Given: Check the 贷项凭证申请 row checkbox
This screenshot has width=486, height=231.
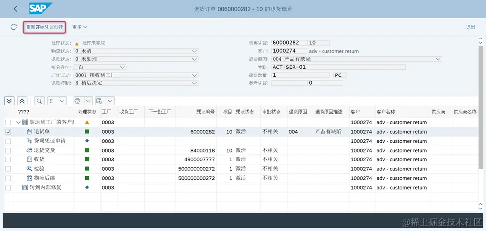Looking at the screenshot, I should click(8, 141).
